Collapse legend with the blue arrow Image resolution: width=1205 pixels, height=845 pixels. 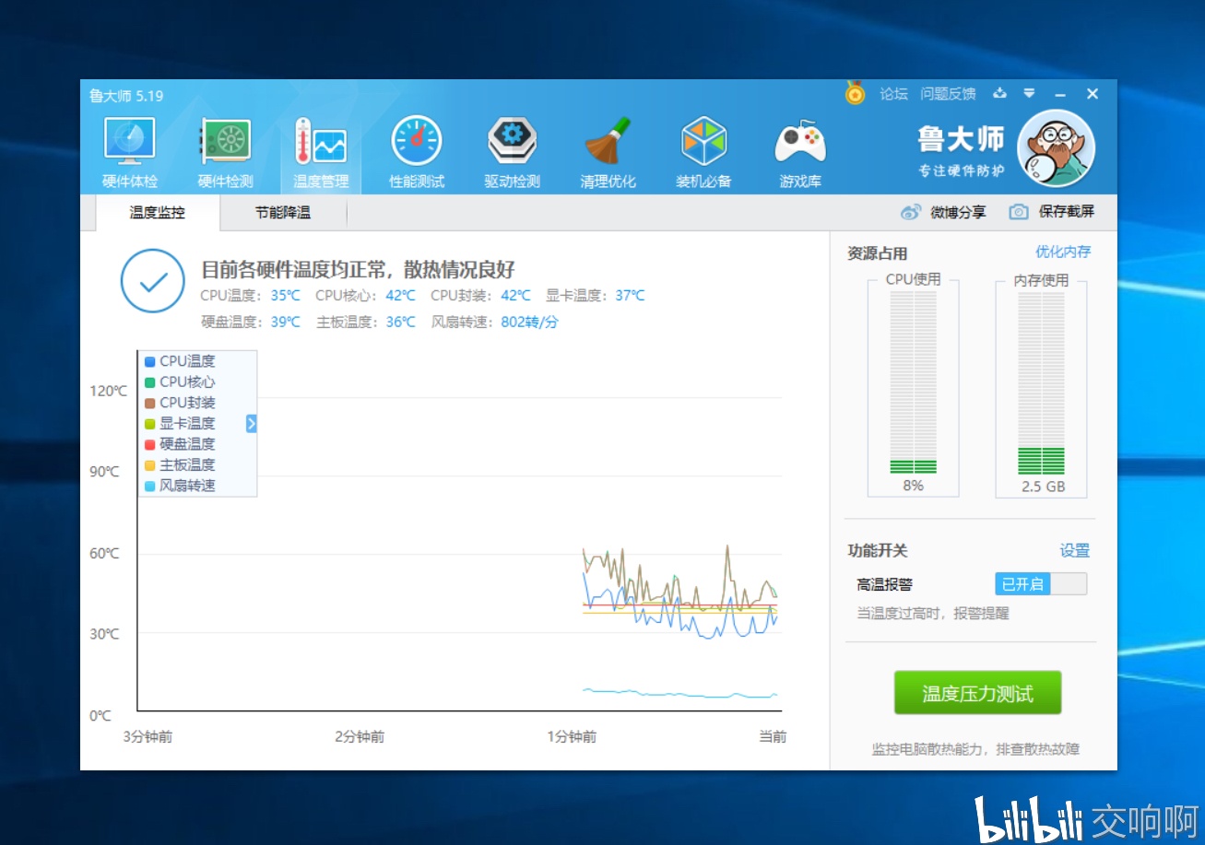251,423
